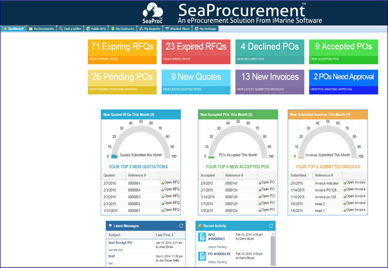The height and width of the screenshot is (268, 388).
Task: Open PO for reference 0000134
Action: tap(266, 189)
